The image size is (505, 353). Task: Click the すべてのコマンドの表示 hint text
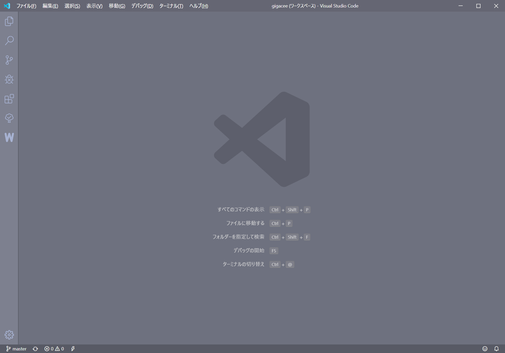(241, 210)
